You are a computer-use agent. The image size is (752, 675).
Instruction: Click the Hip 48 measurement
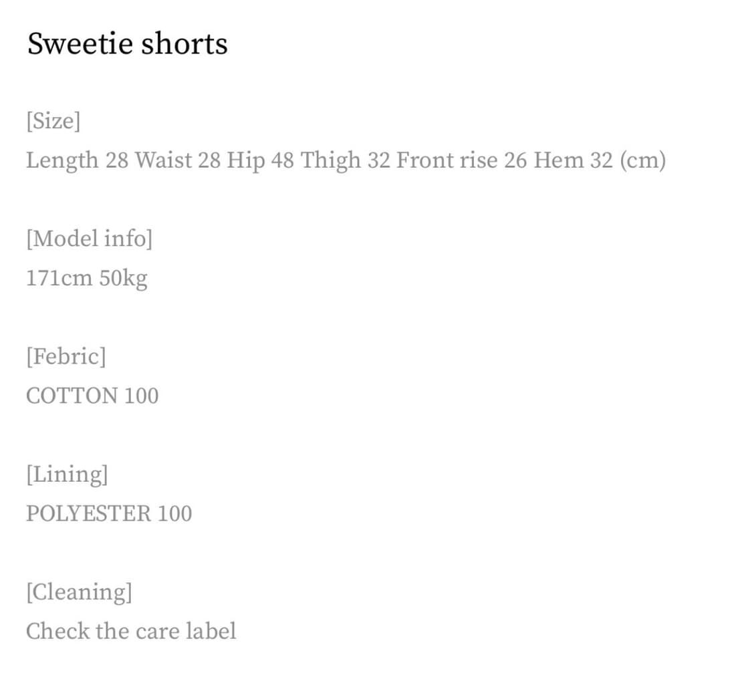(261, 160)
